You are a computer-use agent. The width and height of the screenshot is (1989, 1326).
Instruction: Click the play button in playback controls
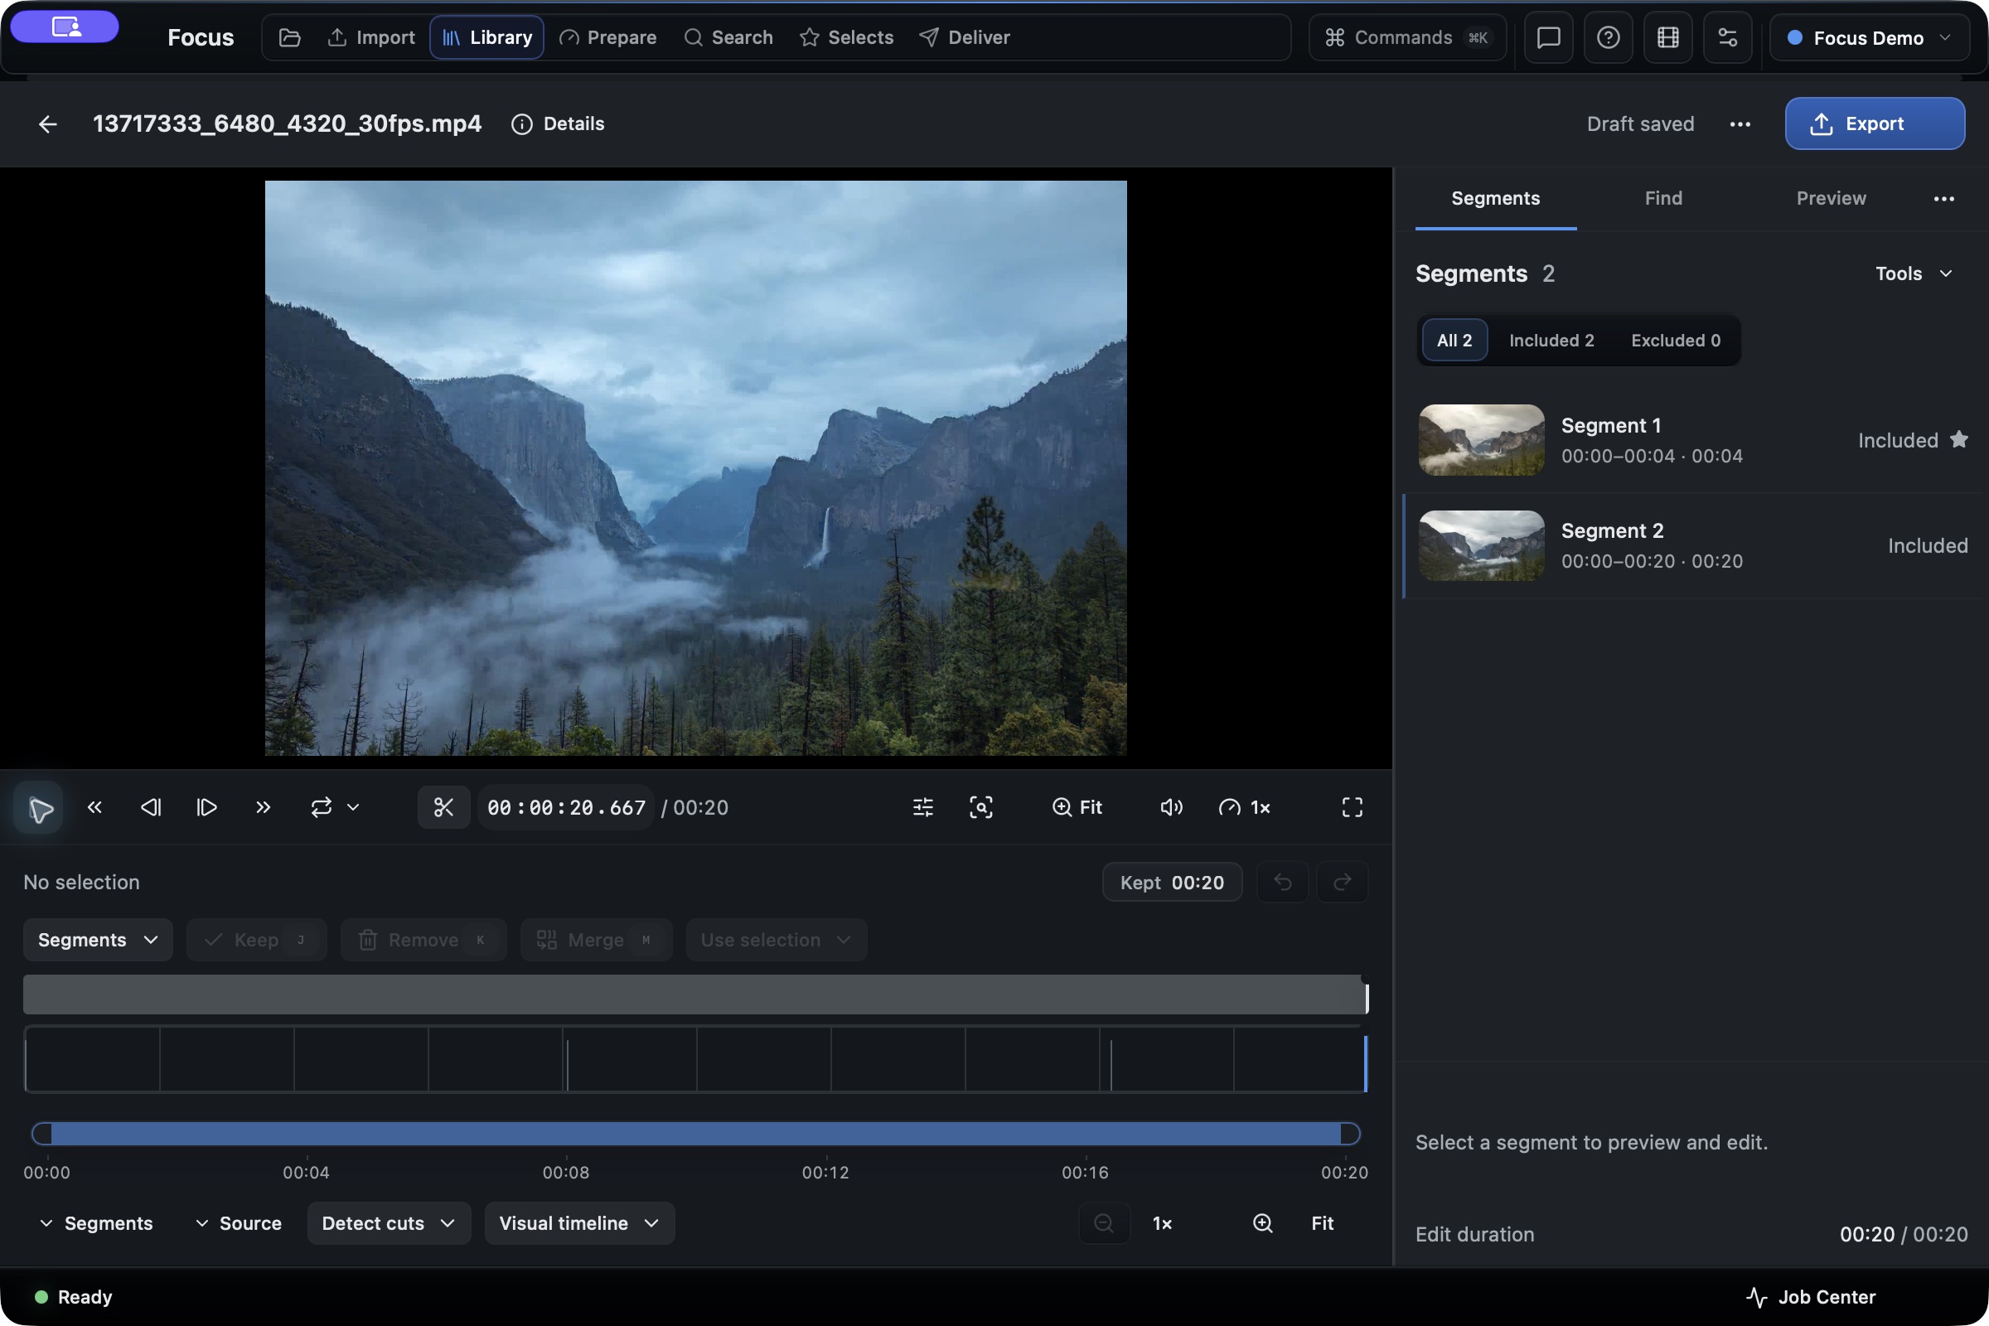pos(39,807)
